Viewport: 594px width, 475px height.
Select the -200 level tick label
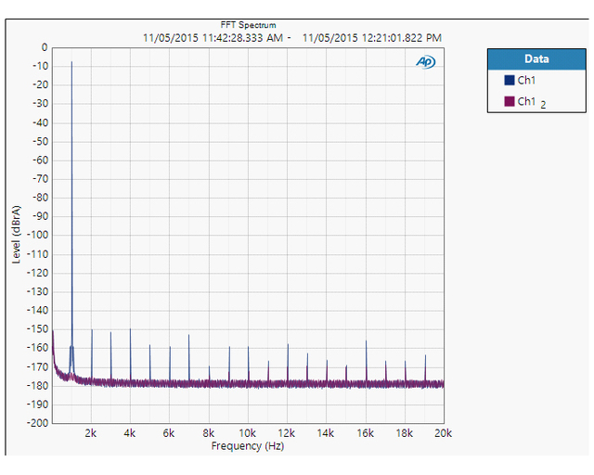click(35, 422)
